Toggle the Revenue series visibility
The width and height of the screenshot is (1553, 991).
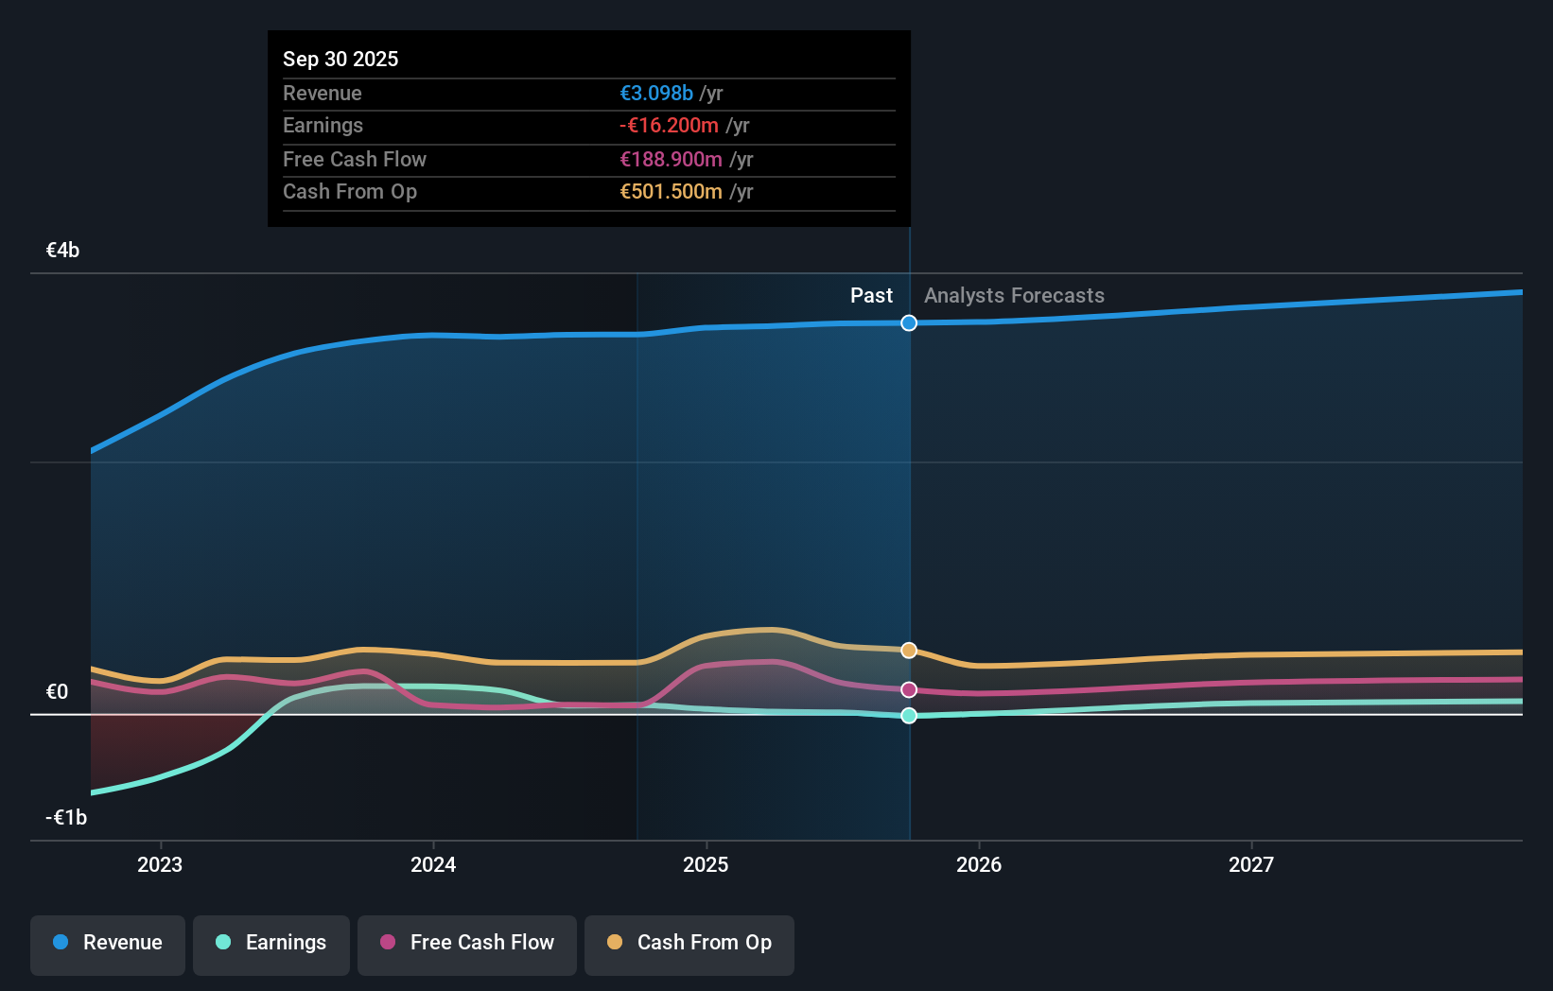[107, 943]
